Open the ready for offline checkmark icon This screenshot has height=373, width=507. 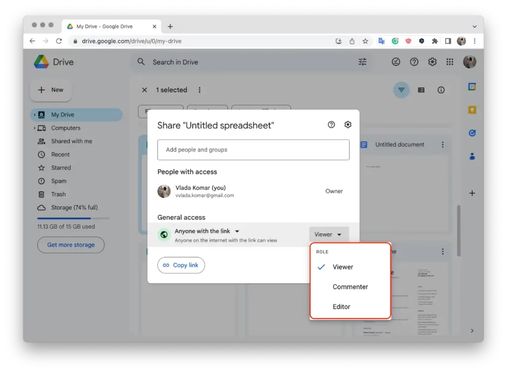(x=396, y=62)
